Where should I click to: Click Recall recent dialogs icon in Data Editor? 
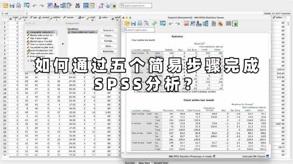[x=27, y=6]
